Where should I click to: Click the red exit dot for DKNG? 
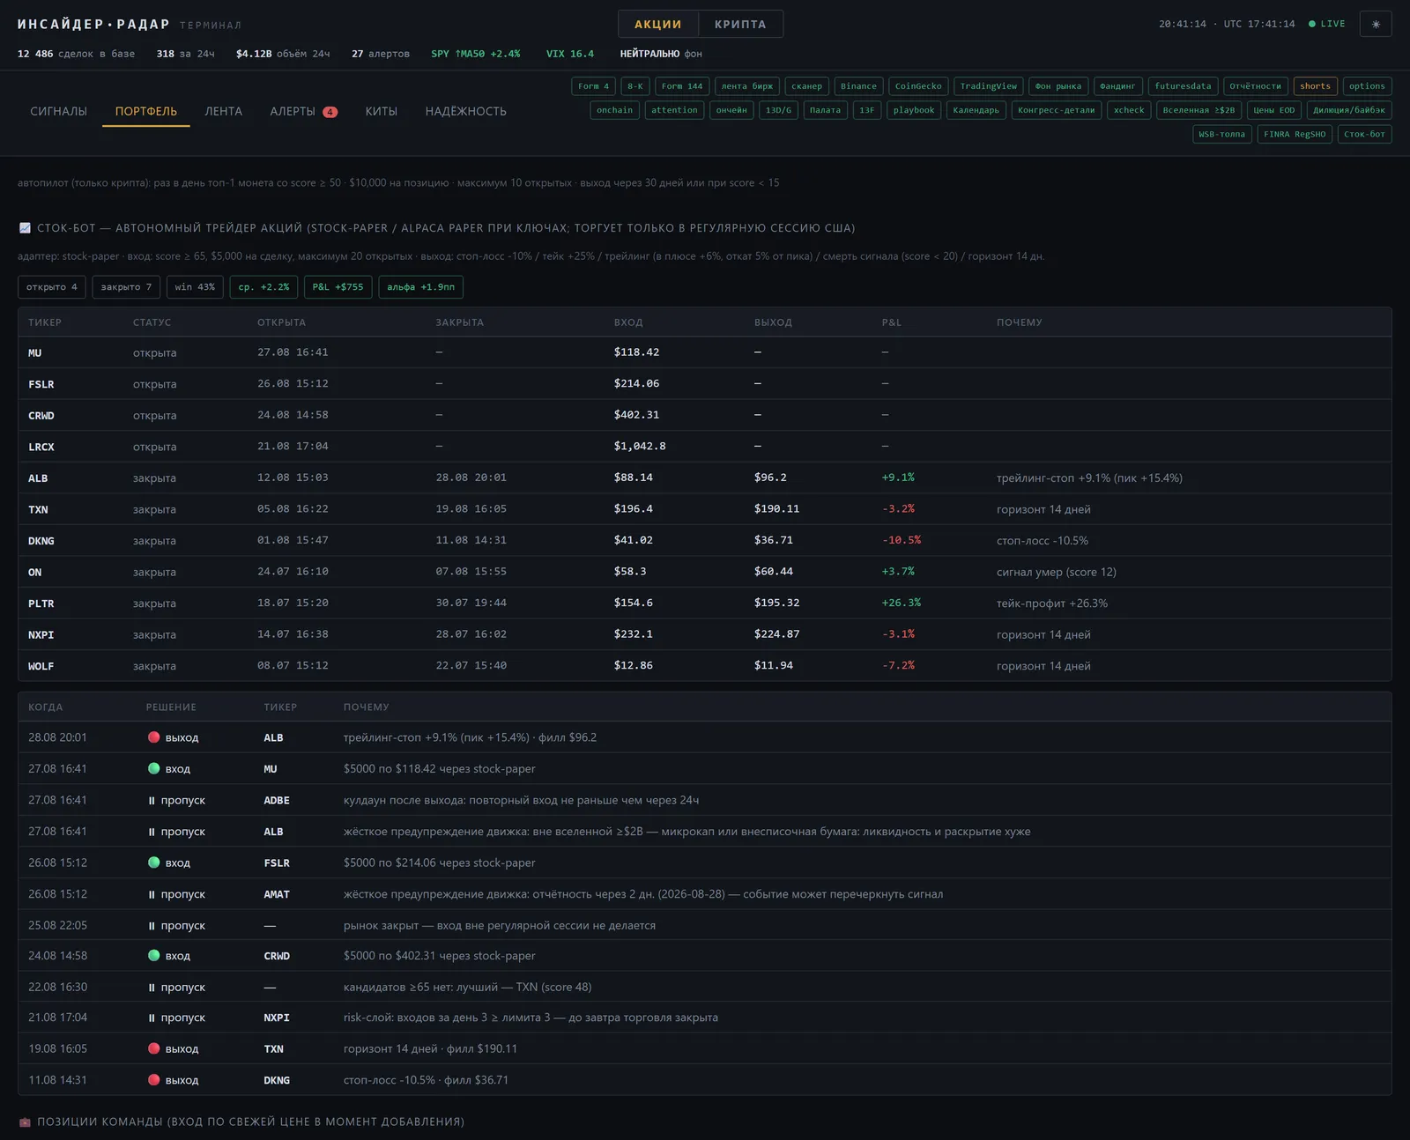tap(153, 1079)
